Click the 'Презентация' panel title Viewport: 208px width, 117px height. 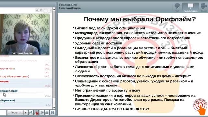pyautogui.click(x=68, y=5)
